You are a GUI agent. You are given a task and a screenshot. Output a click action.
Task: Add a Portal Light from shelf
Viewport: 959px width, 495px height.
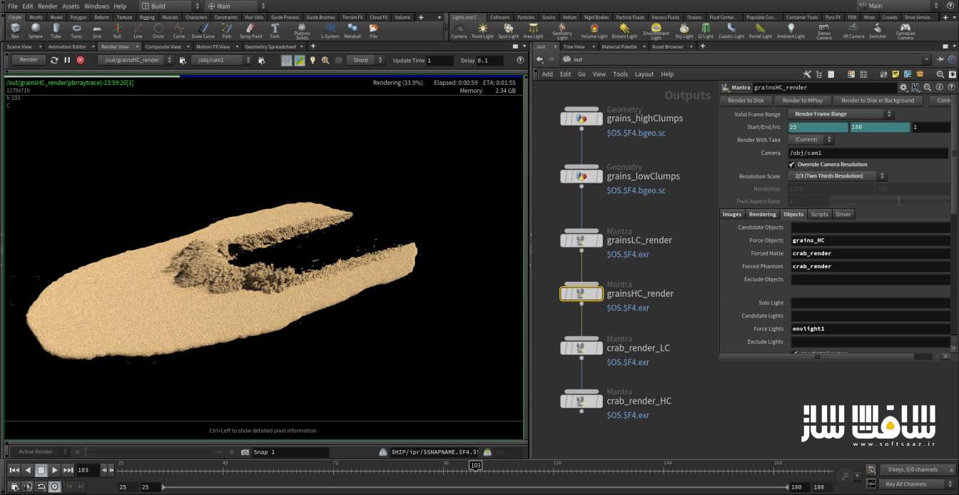[760, 31]
